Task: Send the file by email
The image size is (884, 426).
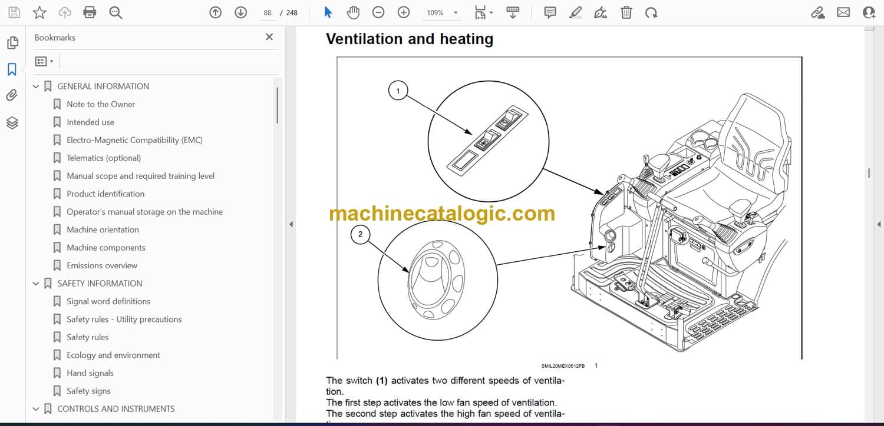Action: pyautogui.click(x=843, y=12)
